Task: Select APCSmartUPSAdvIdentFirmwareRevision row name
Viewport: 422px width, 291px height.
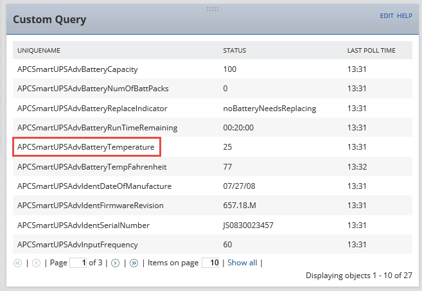Action: 91,206
